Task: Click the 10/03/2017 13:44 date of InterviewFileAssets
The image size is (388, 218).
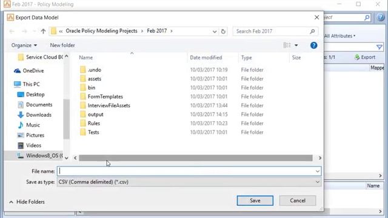Action: pyautogui.click(x=209, y=105)
